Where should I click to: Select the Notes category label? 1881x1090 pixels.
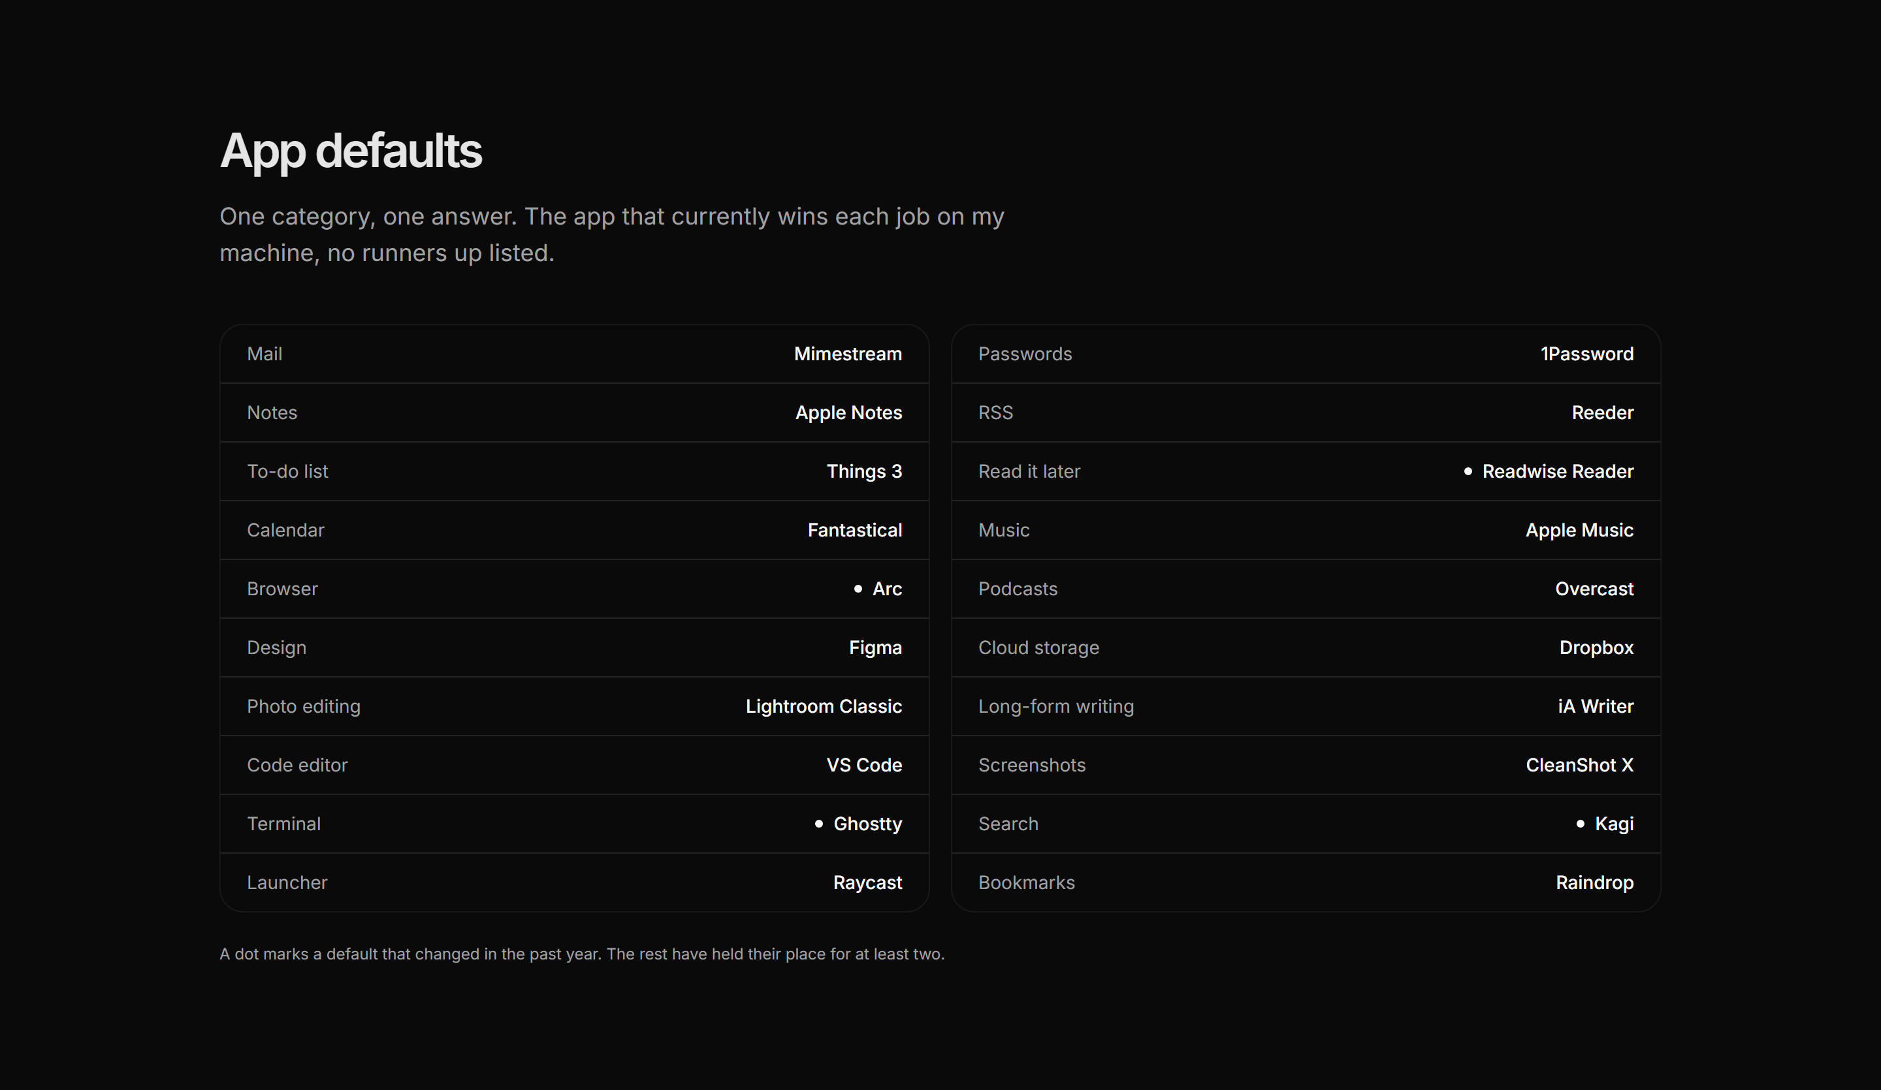(x=272, y=413)
